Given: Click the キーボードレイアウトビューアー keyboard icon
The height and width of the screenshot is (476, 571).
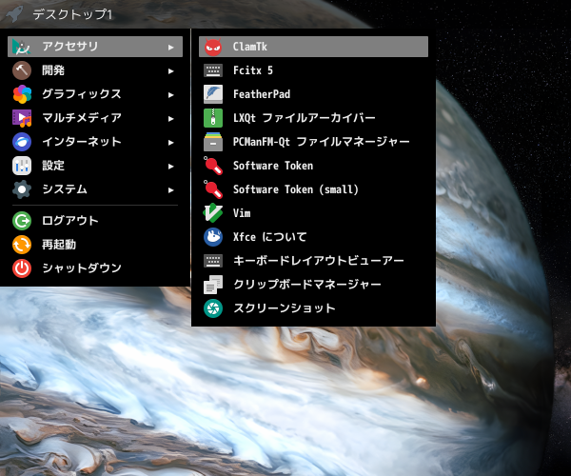Looking at the screenshot, I should 212,261.
